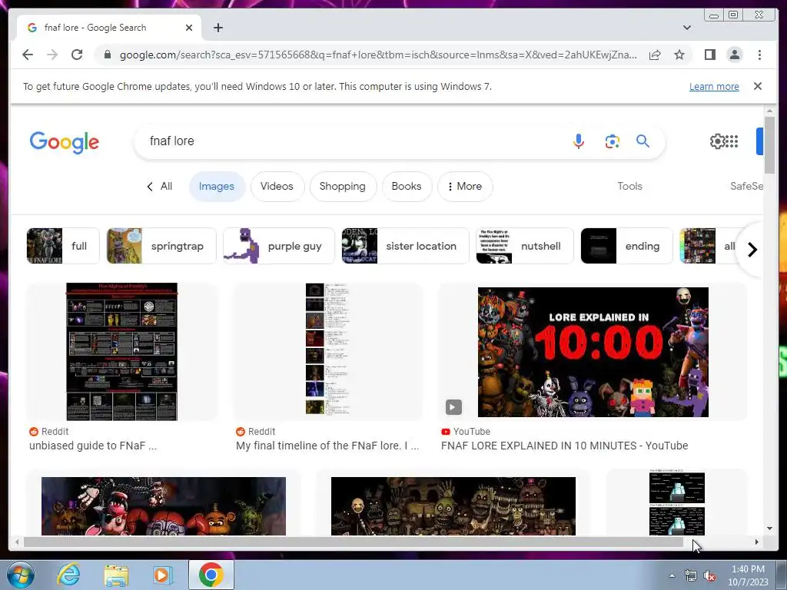The height and width of the screenshot is (590, 787).
Task: Open Windows Explorer from taskbar
Action: tap(115, 575)
